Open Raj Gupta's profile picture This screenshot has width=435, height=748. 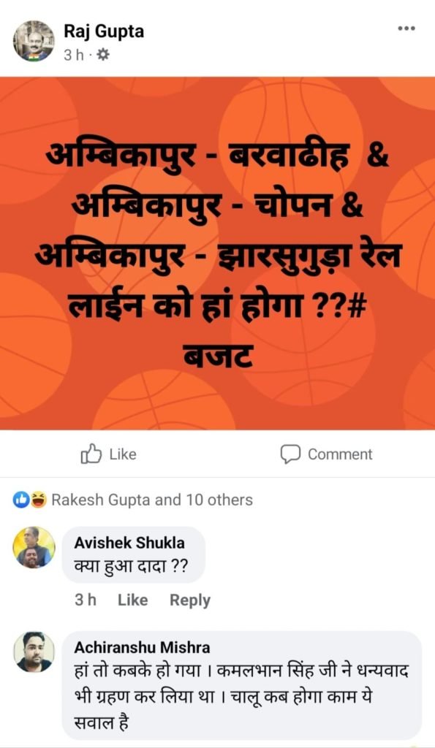tap(34, 41)
